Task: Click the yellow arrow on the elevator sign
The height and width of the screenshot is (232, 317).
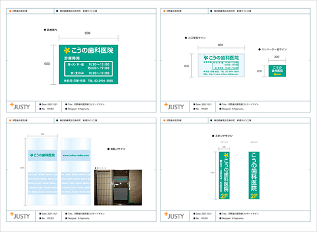Action: tap(277, 74)
